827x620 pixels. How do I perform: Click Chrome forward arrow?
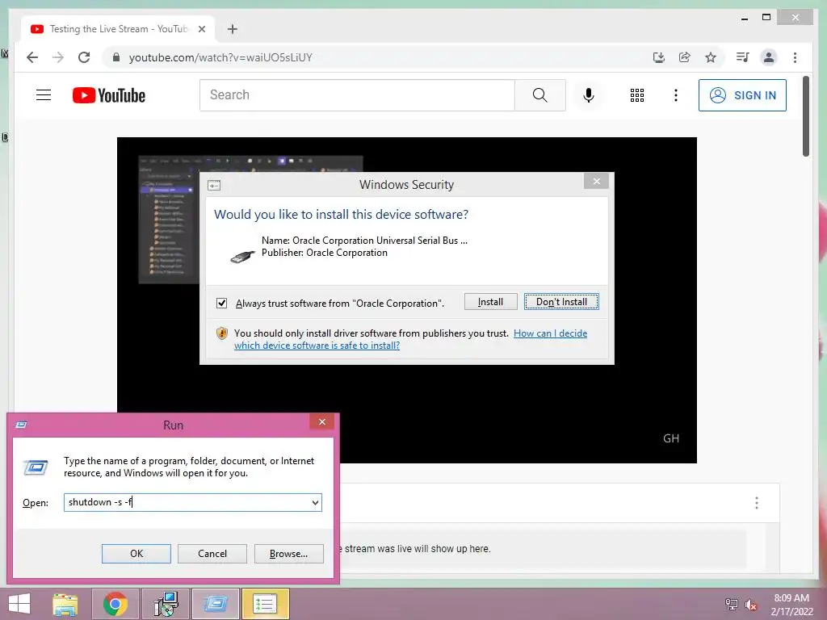pos(58,57)
